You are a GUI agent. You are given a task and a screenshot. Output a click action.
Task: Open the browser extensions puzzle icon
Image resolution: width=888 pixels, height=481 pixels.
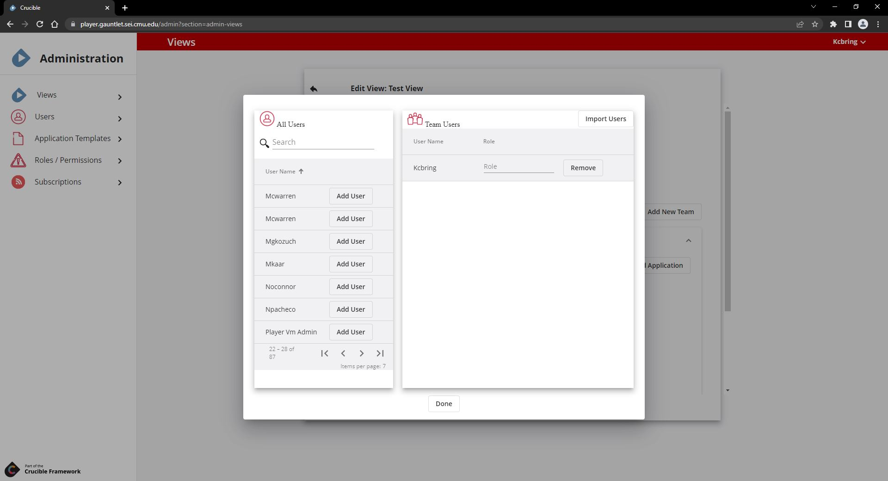coord(833,24)
